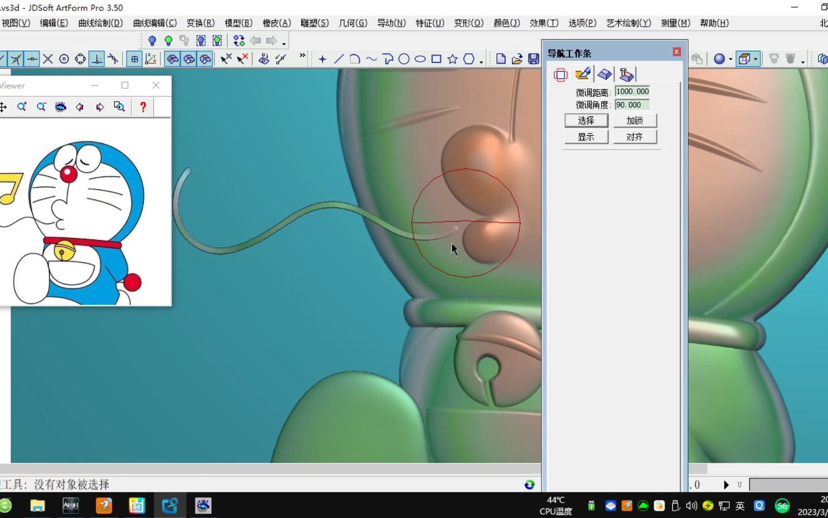The height and width of the screenshot is (518, 828).
Task: Open the 模型(B) menu
Action: click(x=239, y=23)
